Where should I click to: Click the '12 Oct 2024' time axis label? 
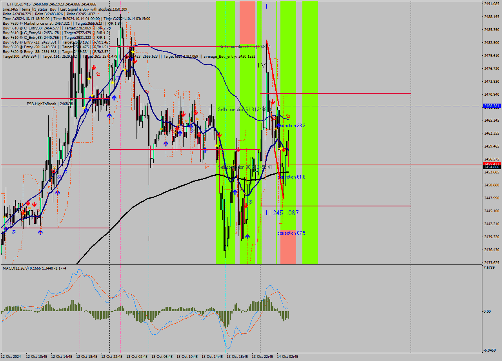point(11,357)
